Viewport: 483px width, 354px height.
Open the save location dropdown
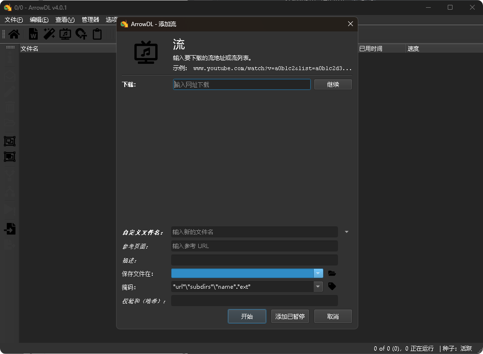coord(318,273)
